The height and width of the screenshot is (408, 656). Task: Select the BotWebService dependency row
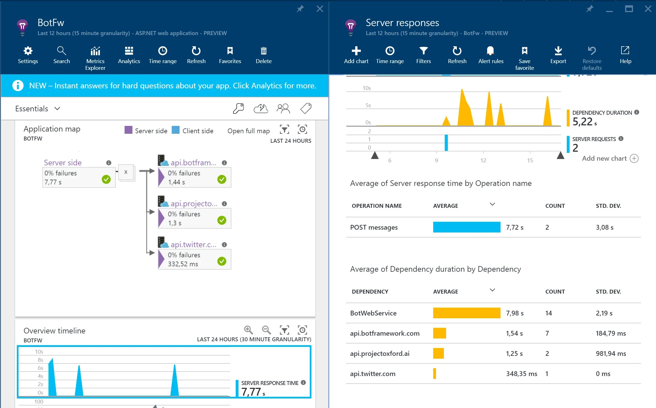click(x=493, y=313)
